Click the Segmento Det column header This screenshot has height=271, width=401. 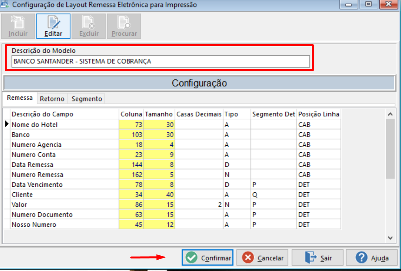[273, 114]
